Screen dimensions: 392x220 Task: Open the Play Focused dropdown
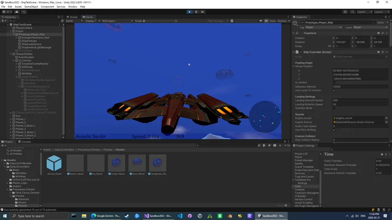click(217, 21)
